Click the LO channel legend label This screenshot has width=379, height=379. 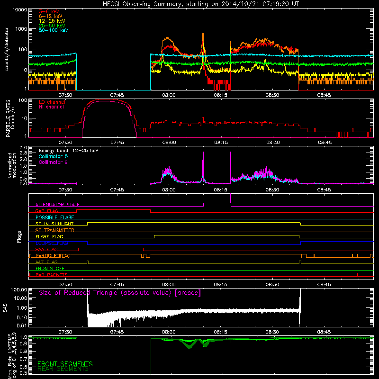click(x=52, y=102)
